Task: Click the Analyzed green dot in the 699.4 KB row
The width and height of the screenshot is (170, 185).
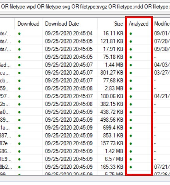Action: coord(131,128)
